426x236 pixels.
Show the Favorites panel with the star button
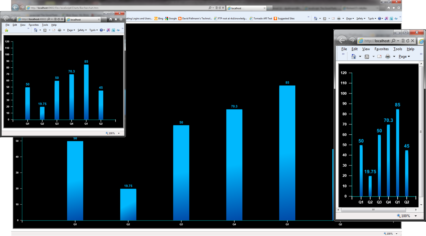click(116, 19)
